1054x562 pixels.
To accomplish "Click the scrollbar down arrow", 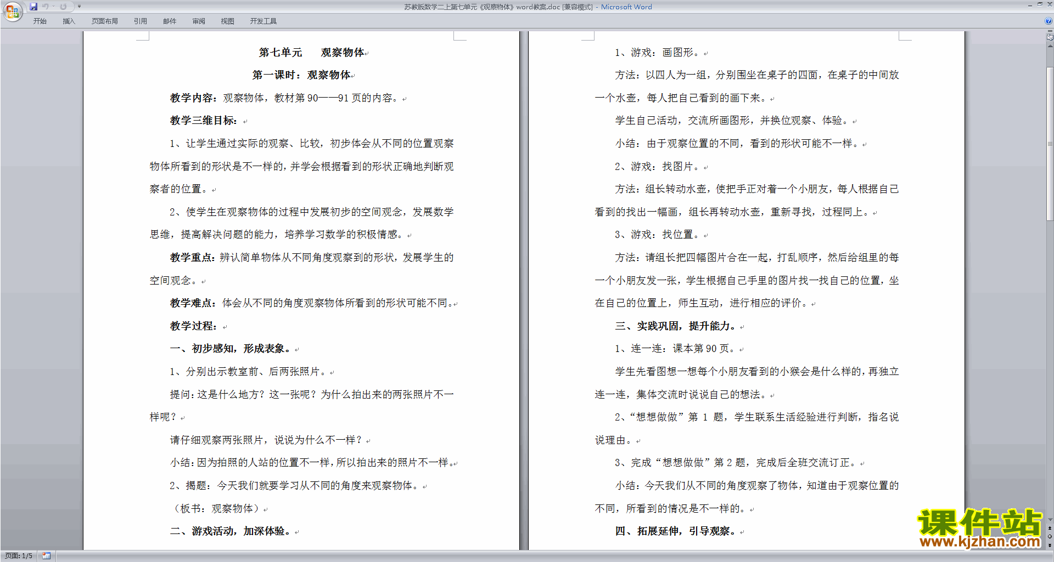I will pyautogui.click(x=1050, y=520).
